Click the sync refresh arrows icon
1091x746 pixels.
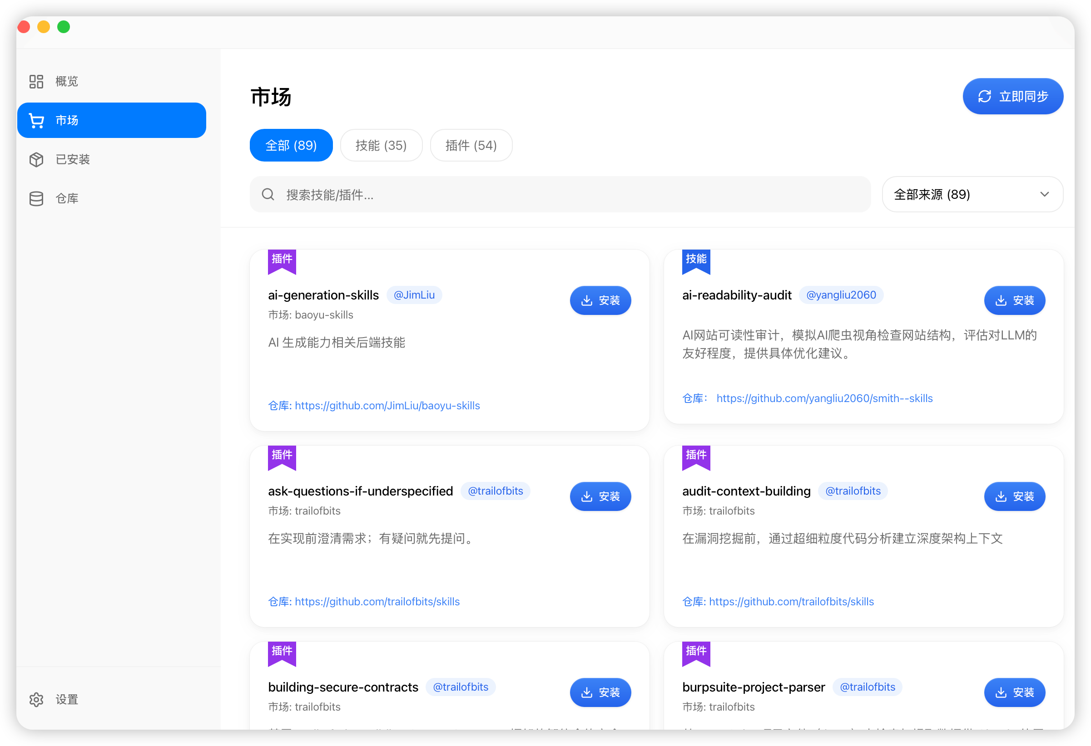[984, 97]
